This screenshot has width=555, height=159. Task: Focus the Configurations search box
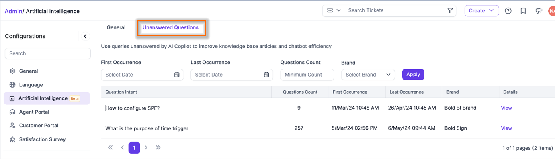point(48,53)
